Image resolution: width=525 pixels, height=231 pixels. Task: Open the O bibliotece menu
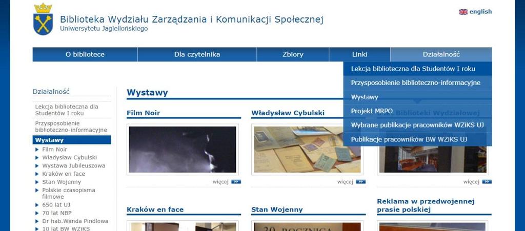pyautogui.click(x=85, y=54)
